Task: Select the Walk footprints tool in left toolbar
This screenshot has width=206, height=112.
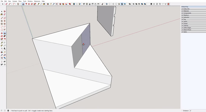Action: (x=2, y=64)
